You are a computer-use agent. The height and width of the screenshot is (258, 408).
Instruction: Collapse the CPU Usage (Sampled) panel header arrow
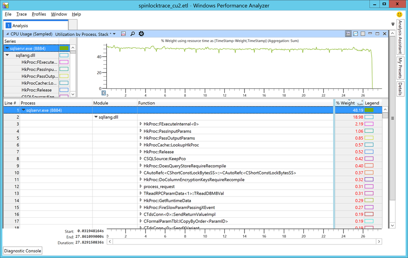[7, 34]
